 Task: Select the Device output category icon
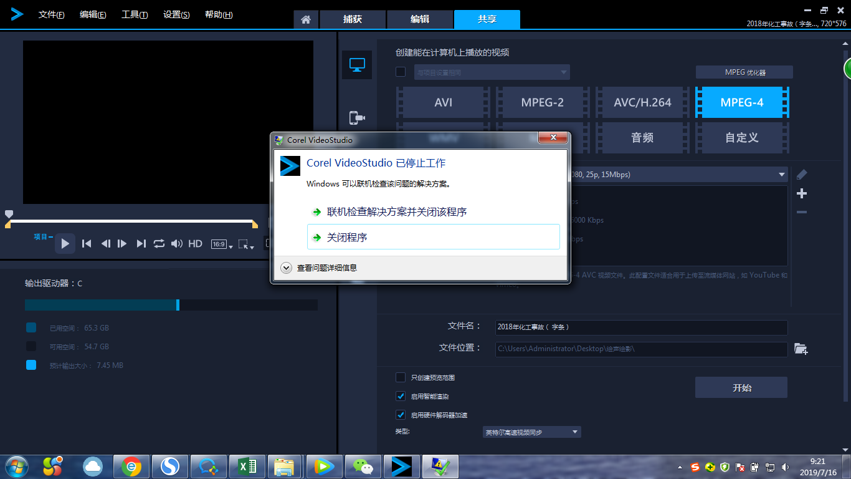[357, 117]
